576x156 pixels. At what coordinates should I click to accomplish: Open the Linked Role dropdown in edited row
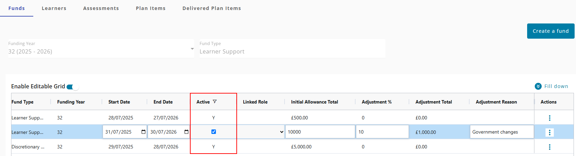pyautogui.click(x=261, y=132)
